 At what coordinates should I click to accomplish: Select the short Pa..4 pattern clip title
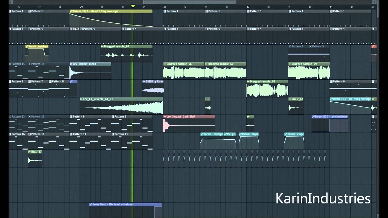[x=76, y=29]
